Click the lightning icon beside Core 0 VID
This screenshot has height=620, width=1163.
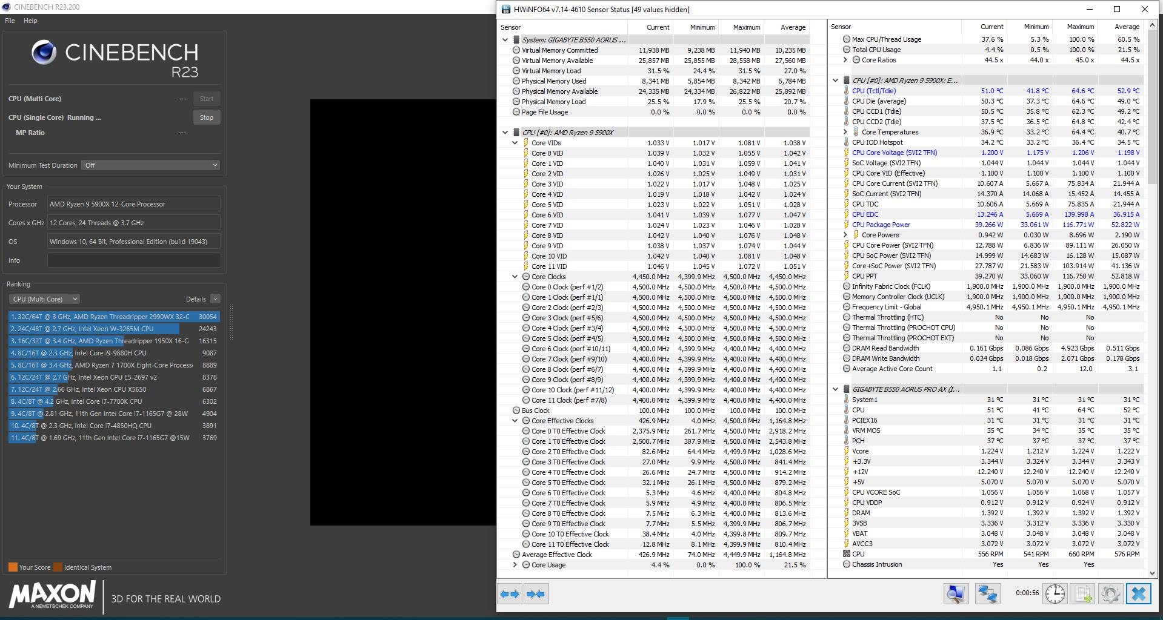526,153
